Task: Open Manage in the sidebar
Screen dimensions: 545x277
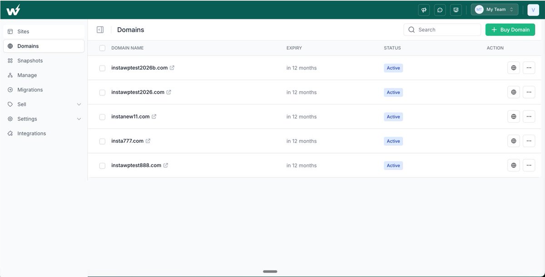Action: 44,75
